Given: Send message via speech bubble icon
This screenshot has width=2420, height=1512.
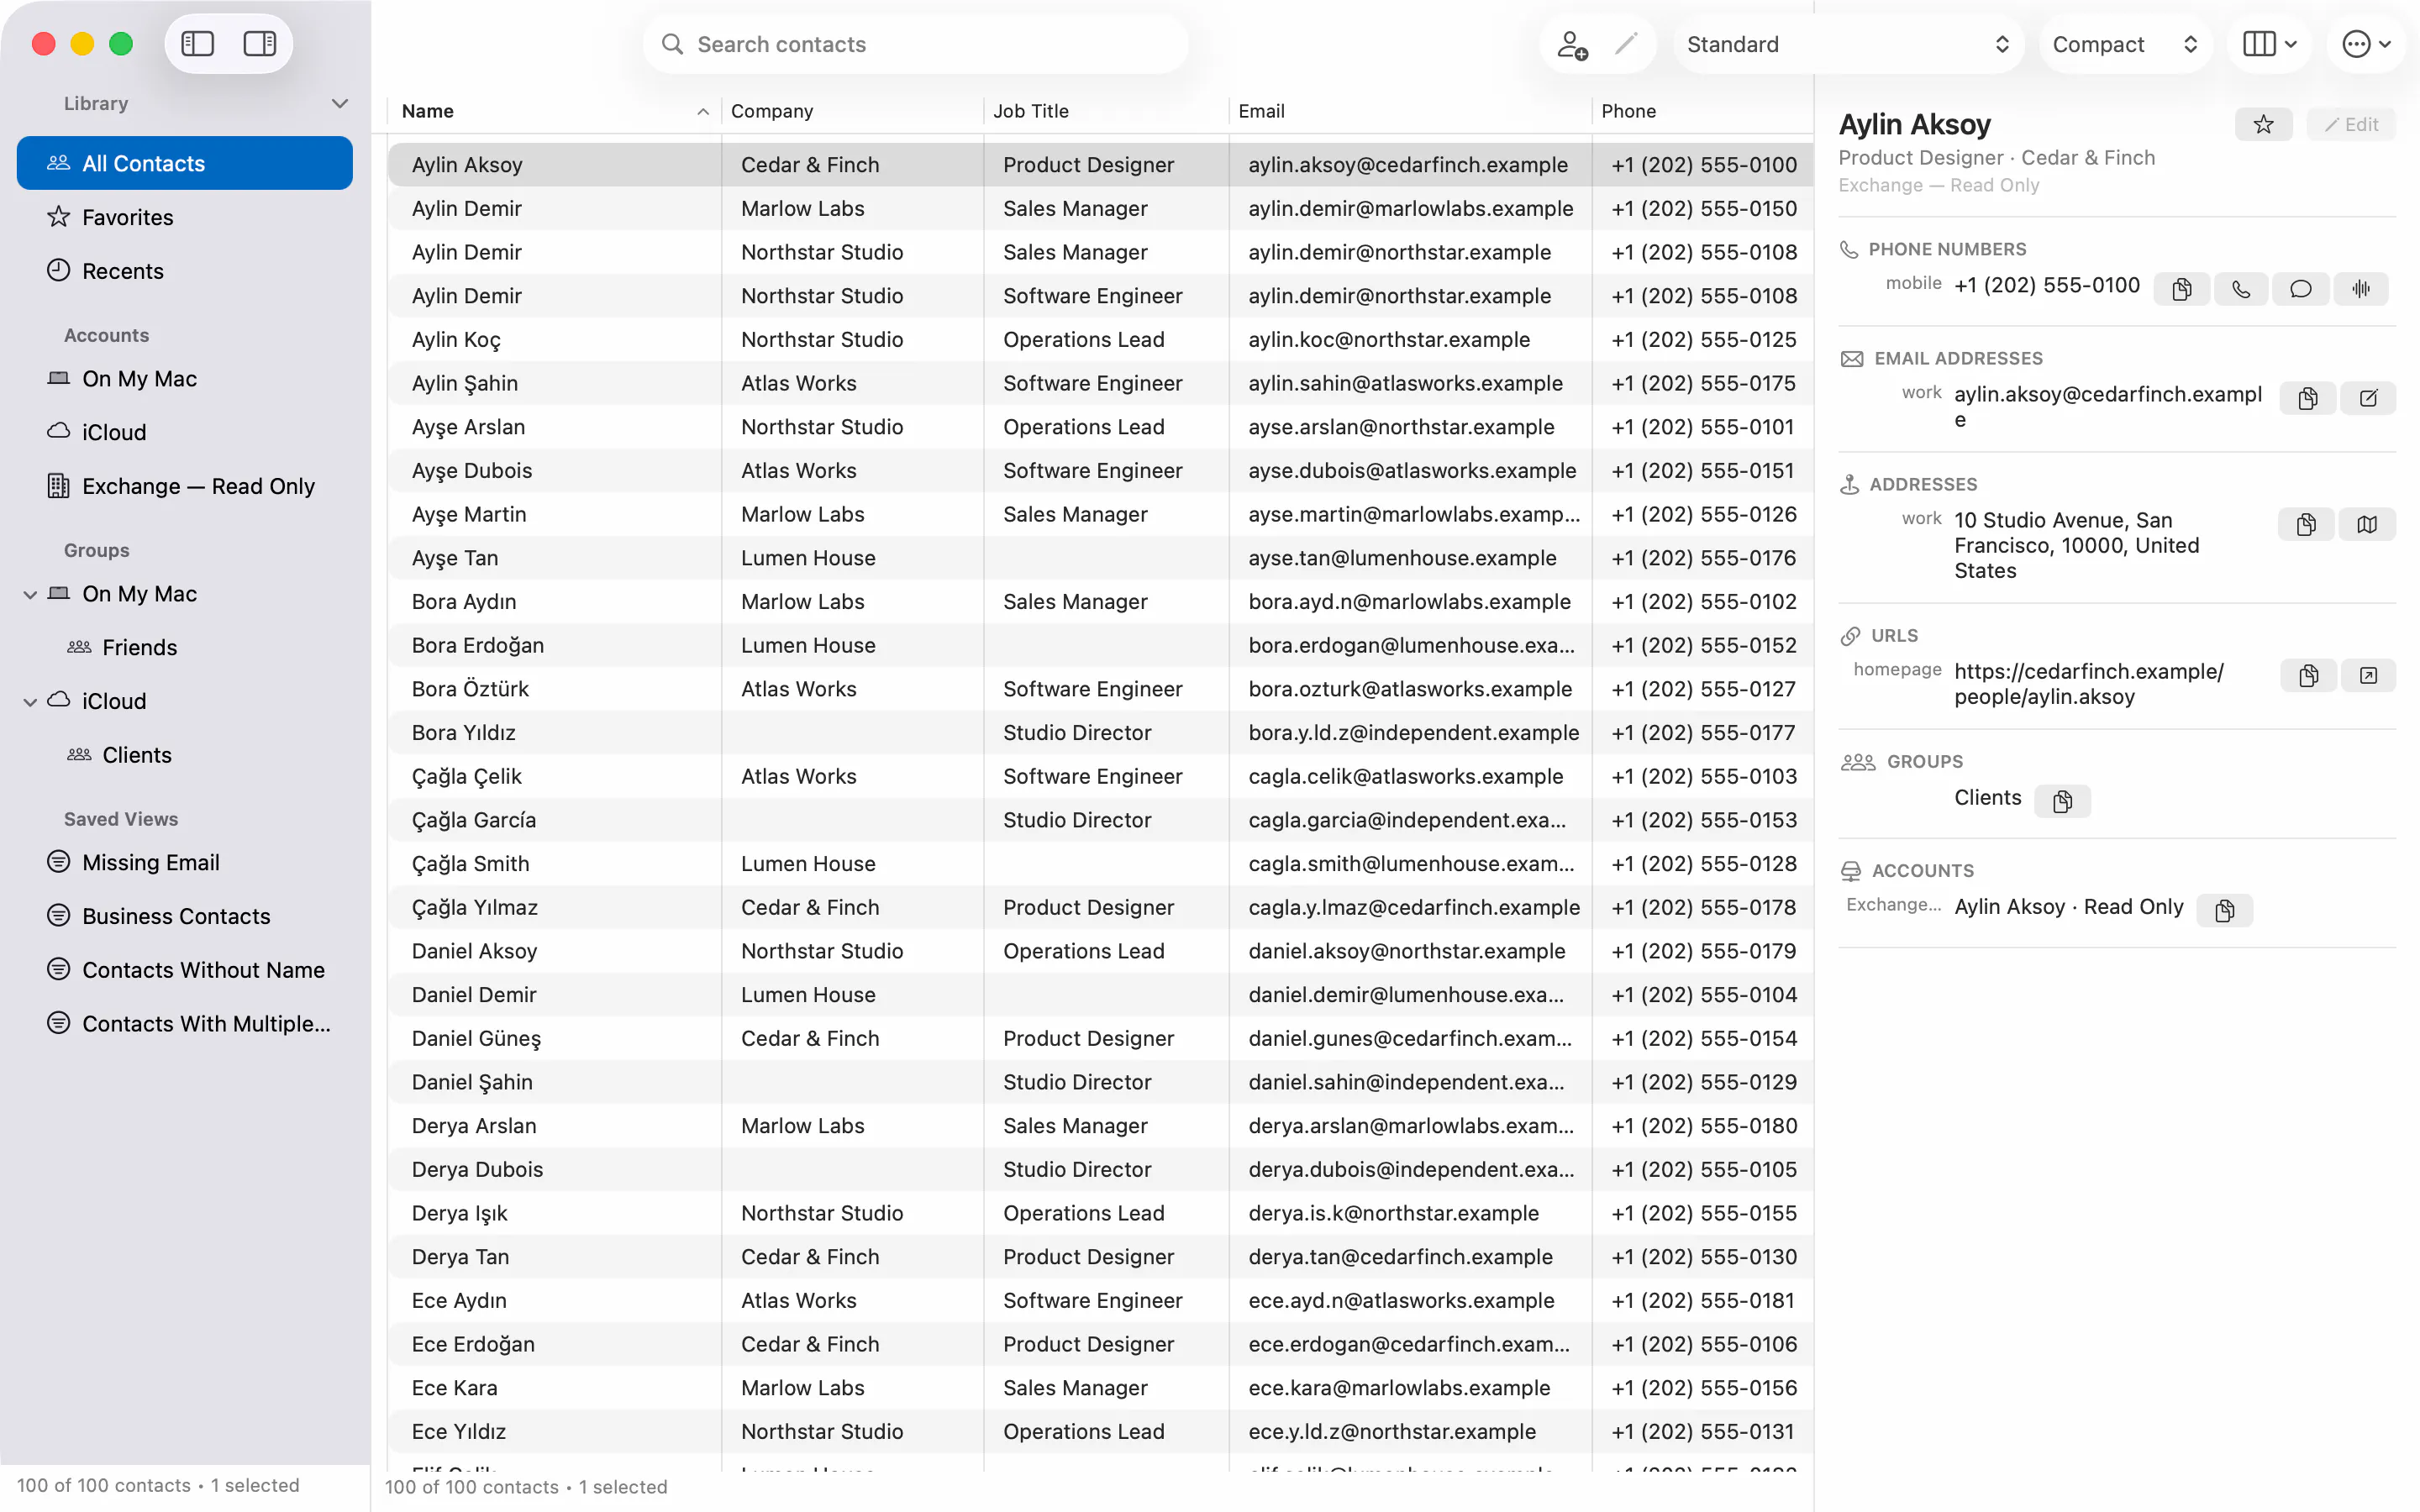Looking at the screenshot, I should point(2301,289).
